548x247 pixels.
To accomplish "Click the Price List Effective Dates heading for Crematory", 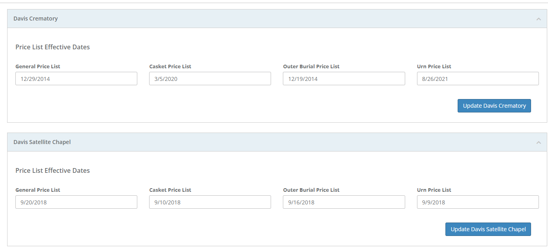I will pos(52,47).
